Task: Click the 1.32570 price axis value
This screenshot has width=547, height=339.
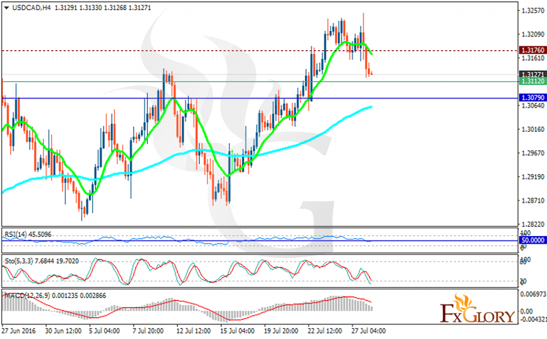Action: tap(533, 11)
